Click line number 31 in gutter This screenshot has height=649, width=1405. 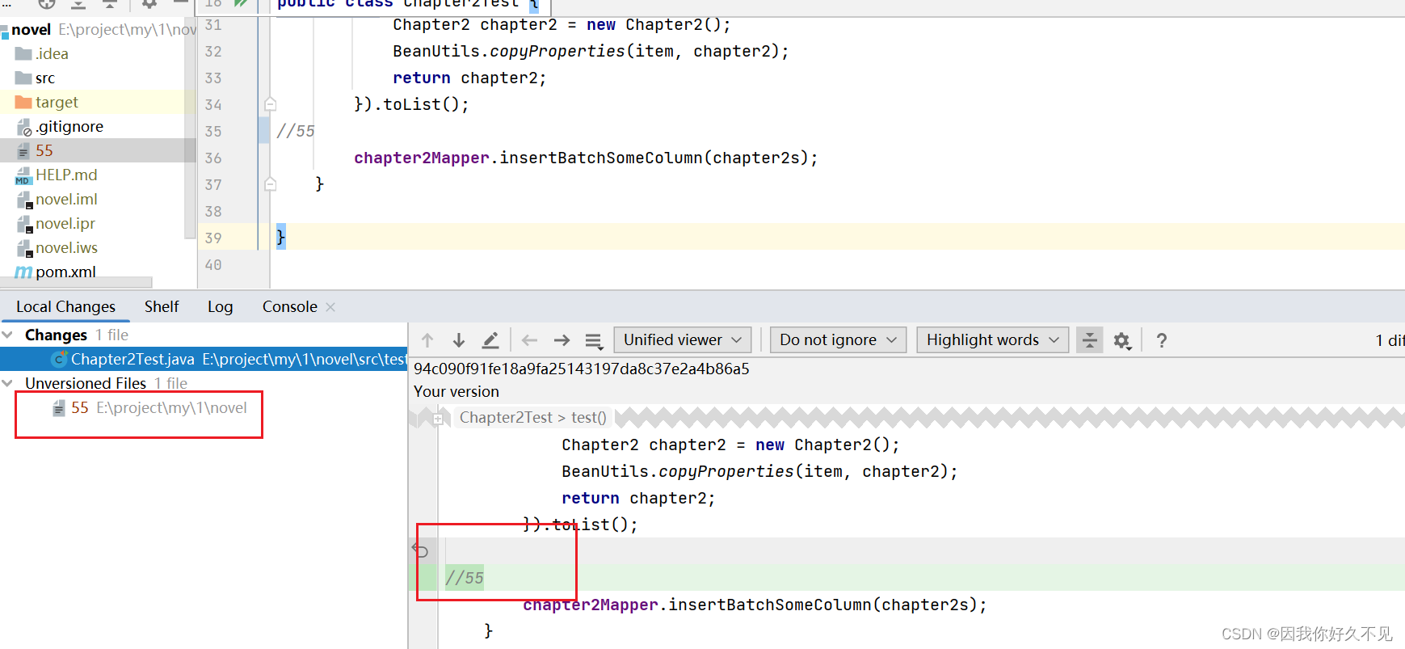point(213,25)
